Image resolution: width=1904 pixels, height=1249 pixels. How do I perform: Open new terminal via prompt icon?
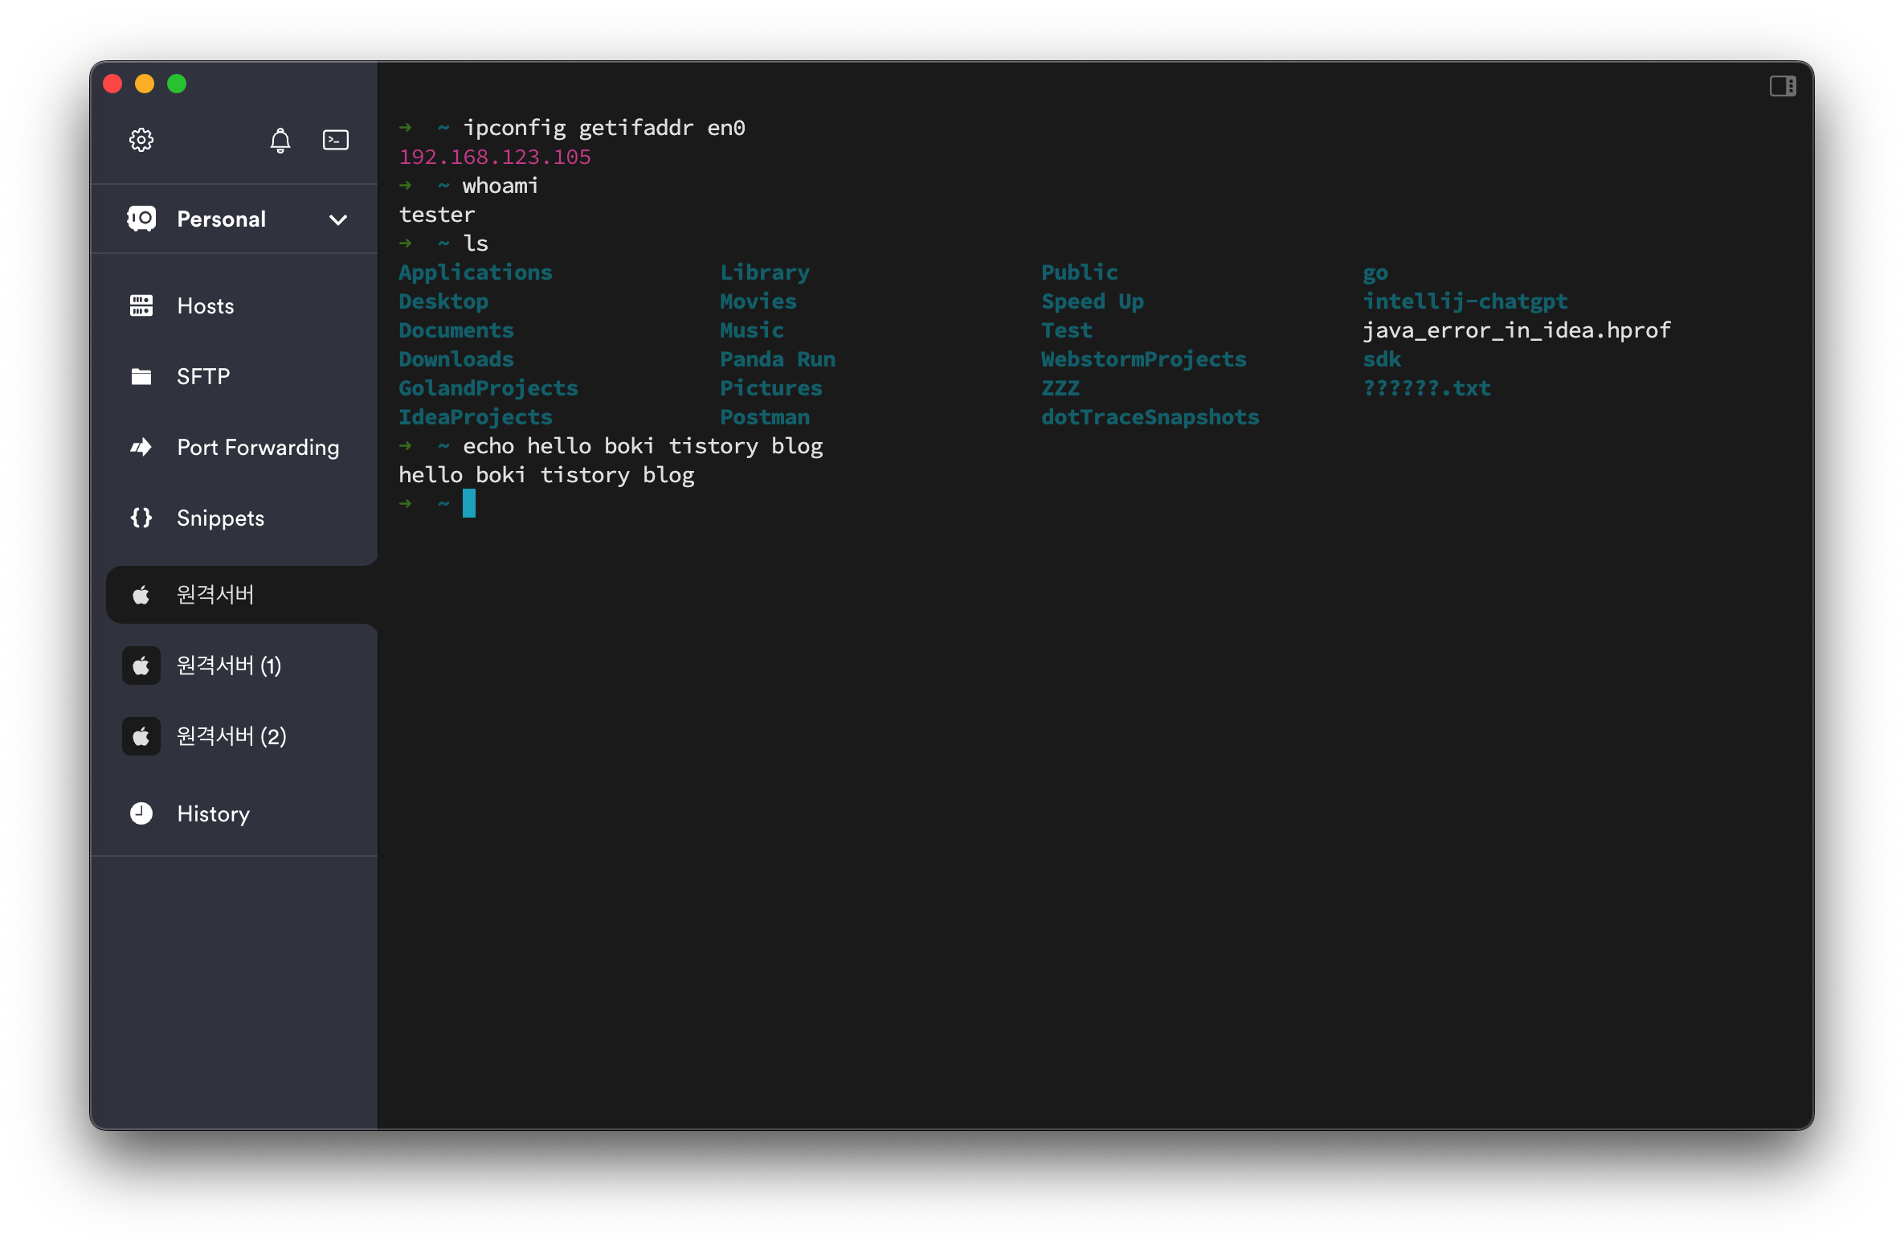335,140
